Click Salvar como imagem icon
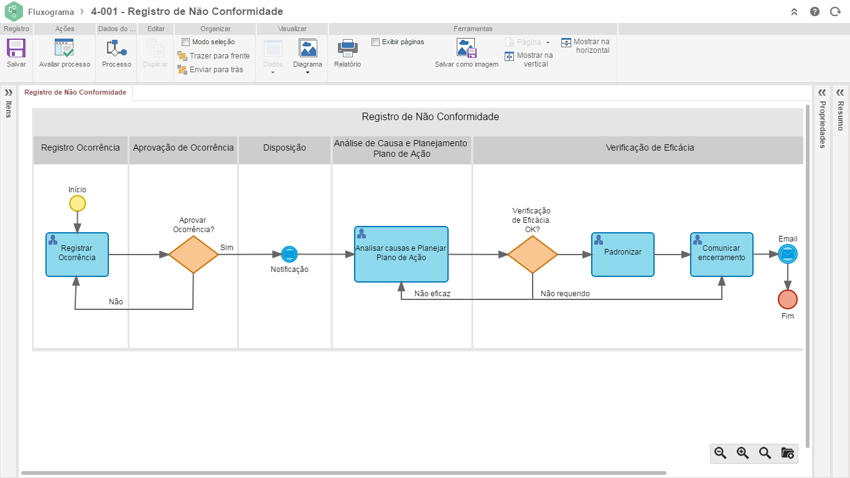 pos(466,49)
